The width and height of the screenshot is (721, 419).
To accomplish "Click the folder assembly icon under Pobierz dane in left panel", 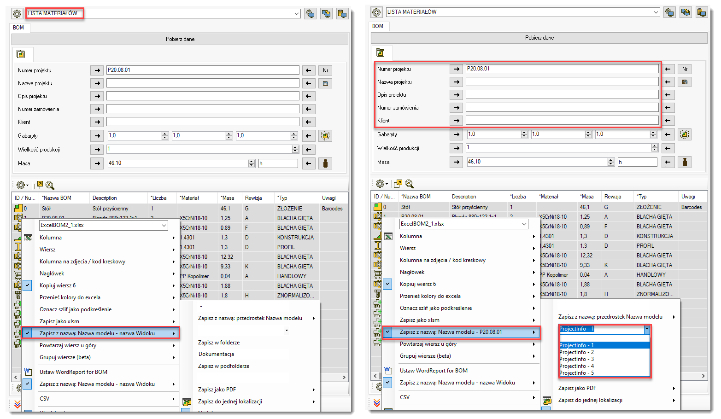I will click(x=21, y=54).
